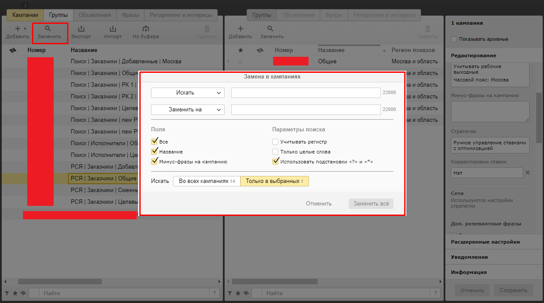Click the Заменить magnifier icon in groups panel
544x303 pixels.
270,29
